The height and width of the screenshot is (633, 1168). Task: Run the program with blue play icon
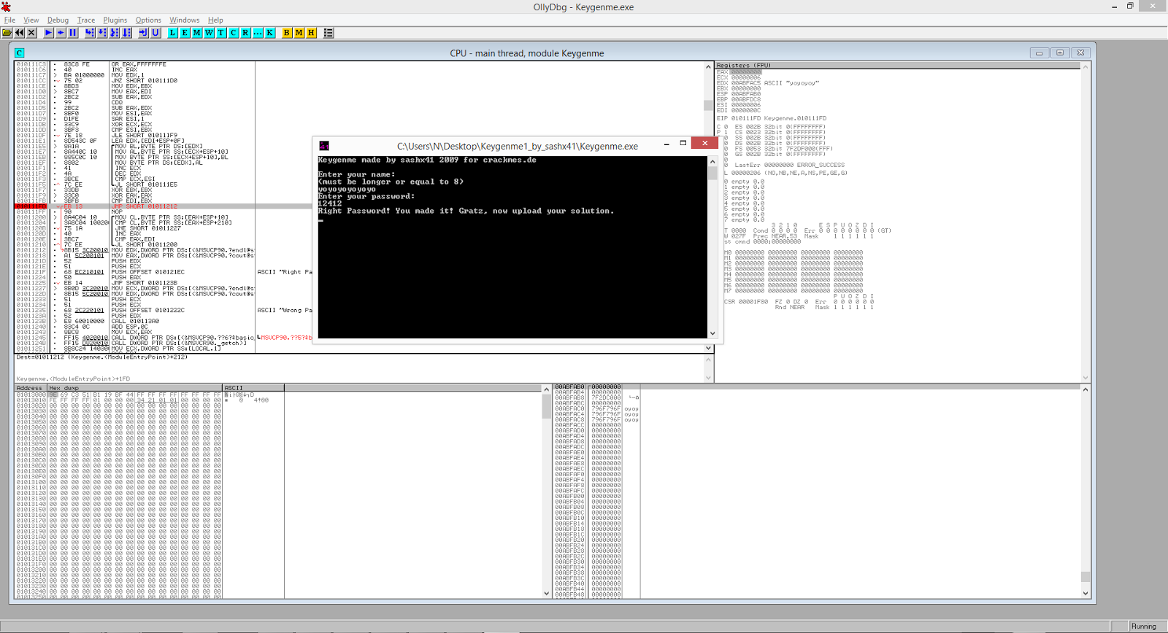tap(48, 33)
